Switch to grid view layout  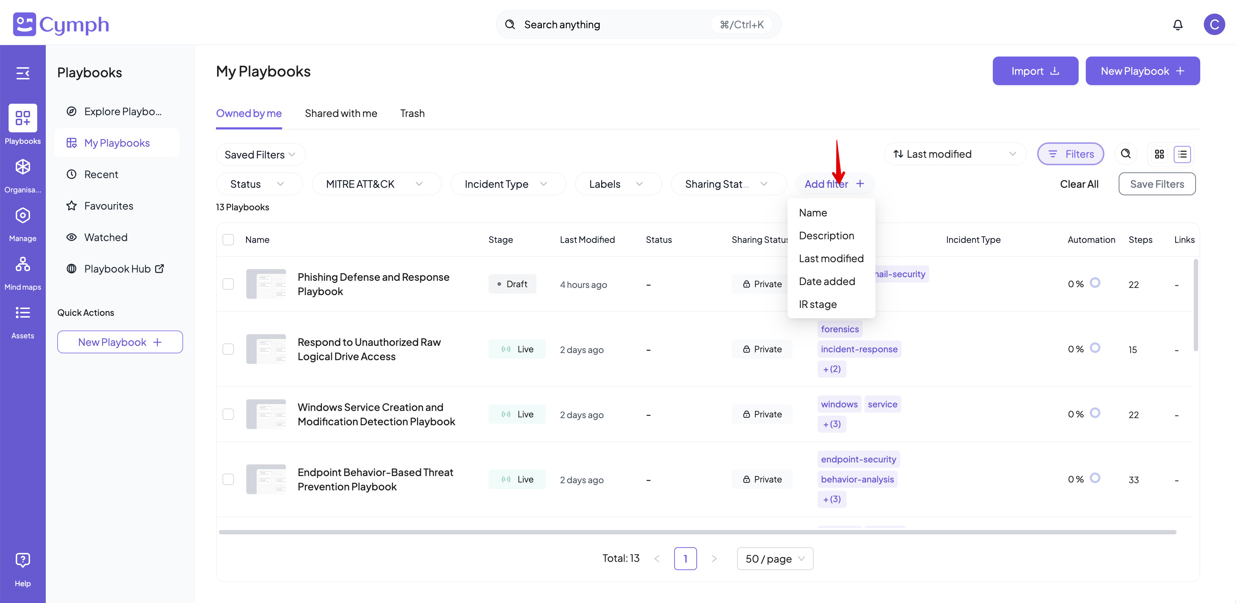[1159, 154]
